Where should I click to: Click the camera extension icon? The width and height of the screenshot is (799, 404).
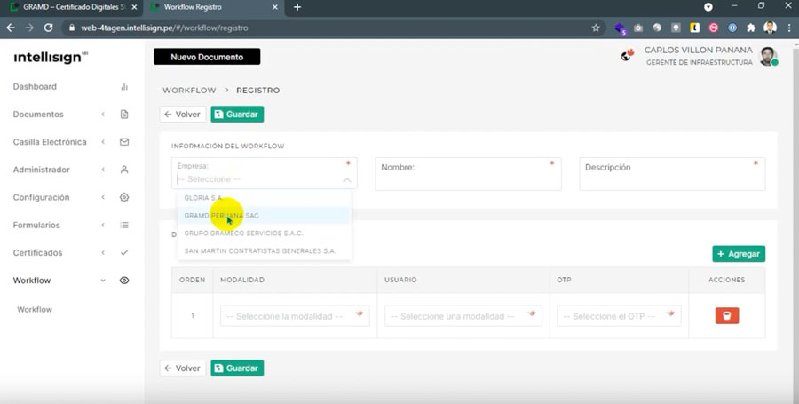point(638,28)
